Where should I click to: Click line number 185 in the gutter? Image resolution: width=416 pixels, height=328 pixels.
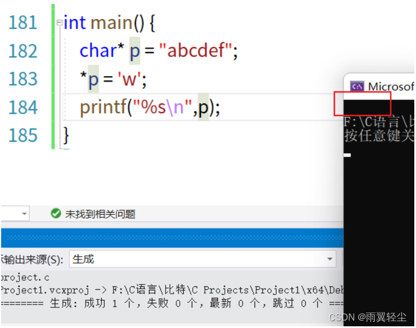pos(23,135)
